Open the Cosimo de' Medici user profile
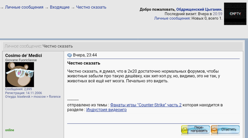Viewport: 248px width, 138px height. point(23,55)
